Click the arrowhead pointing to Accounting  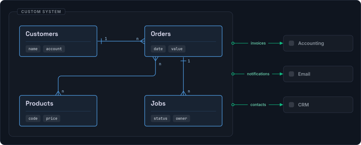click(x=281, y=43)
